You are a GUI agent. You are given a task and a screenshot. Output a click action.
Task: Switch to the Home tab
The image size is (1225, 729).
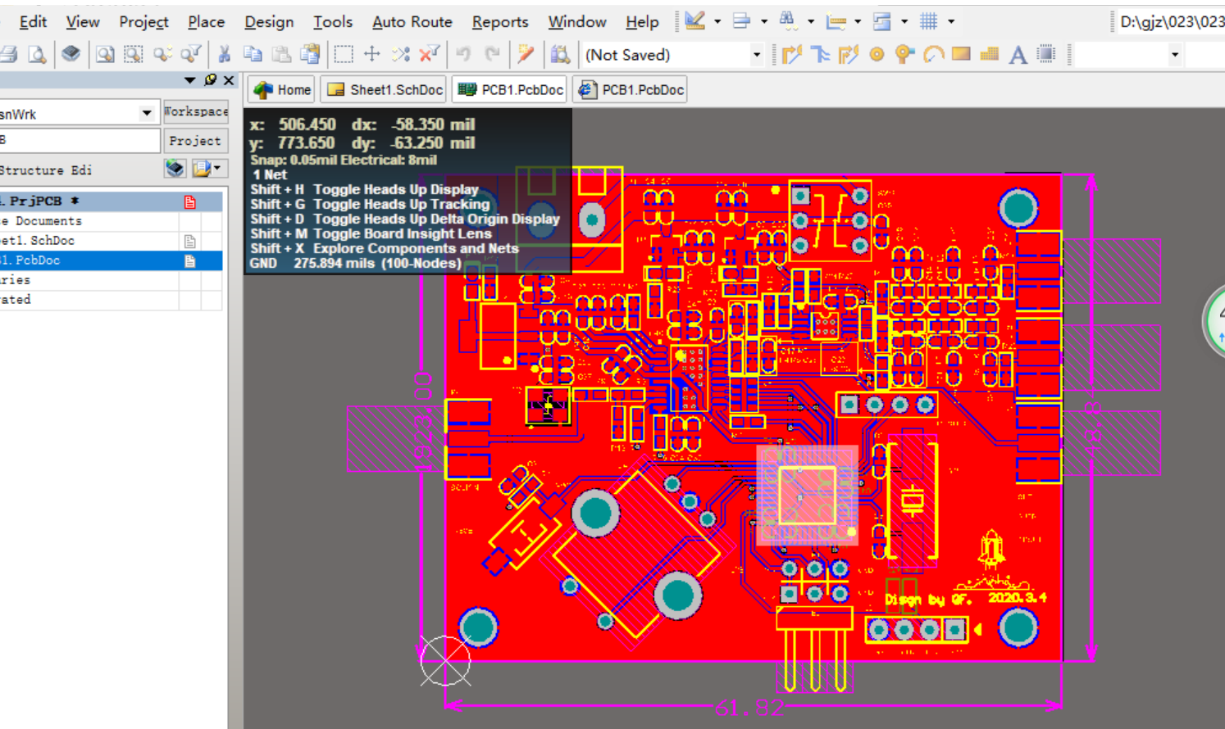point(282,90)
